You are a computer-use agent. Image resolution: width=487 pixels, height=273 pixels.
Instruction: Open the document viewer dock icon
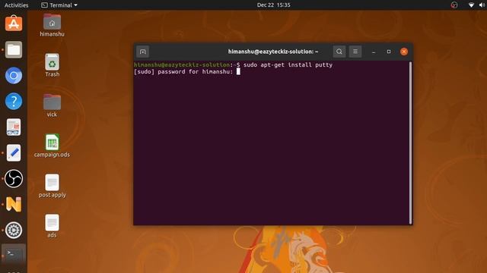[14, 127]
